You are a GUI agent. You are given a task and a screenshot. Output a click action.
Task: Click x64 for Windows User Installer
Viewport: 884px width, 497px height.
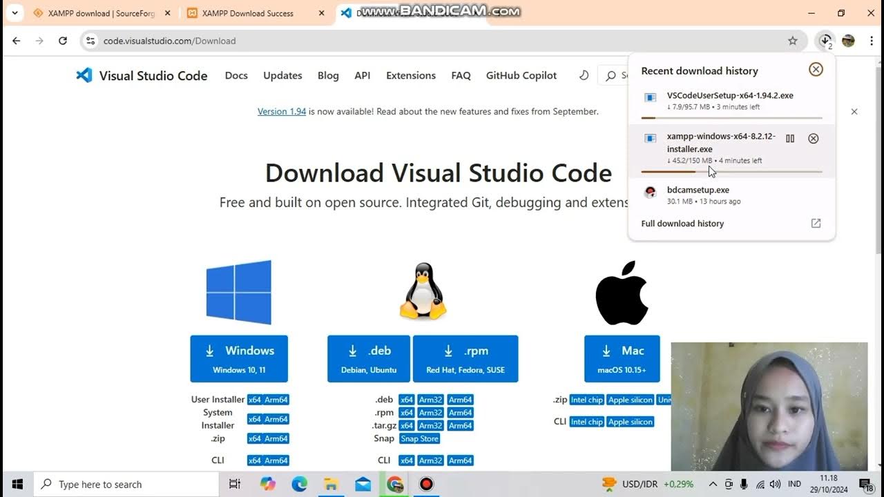click(x=255, y=400)
